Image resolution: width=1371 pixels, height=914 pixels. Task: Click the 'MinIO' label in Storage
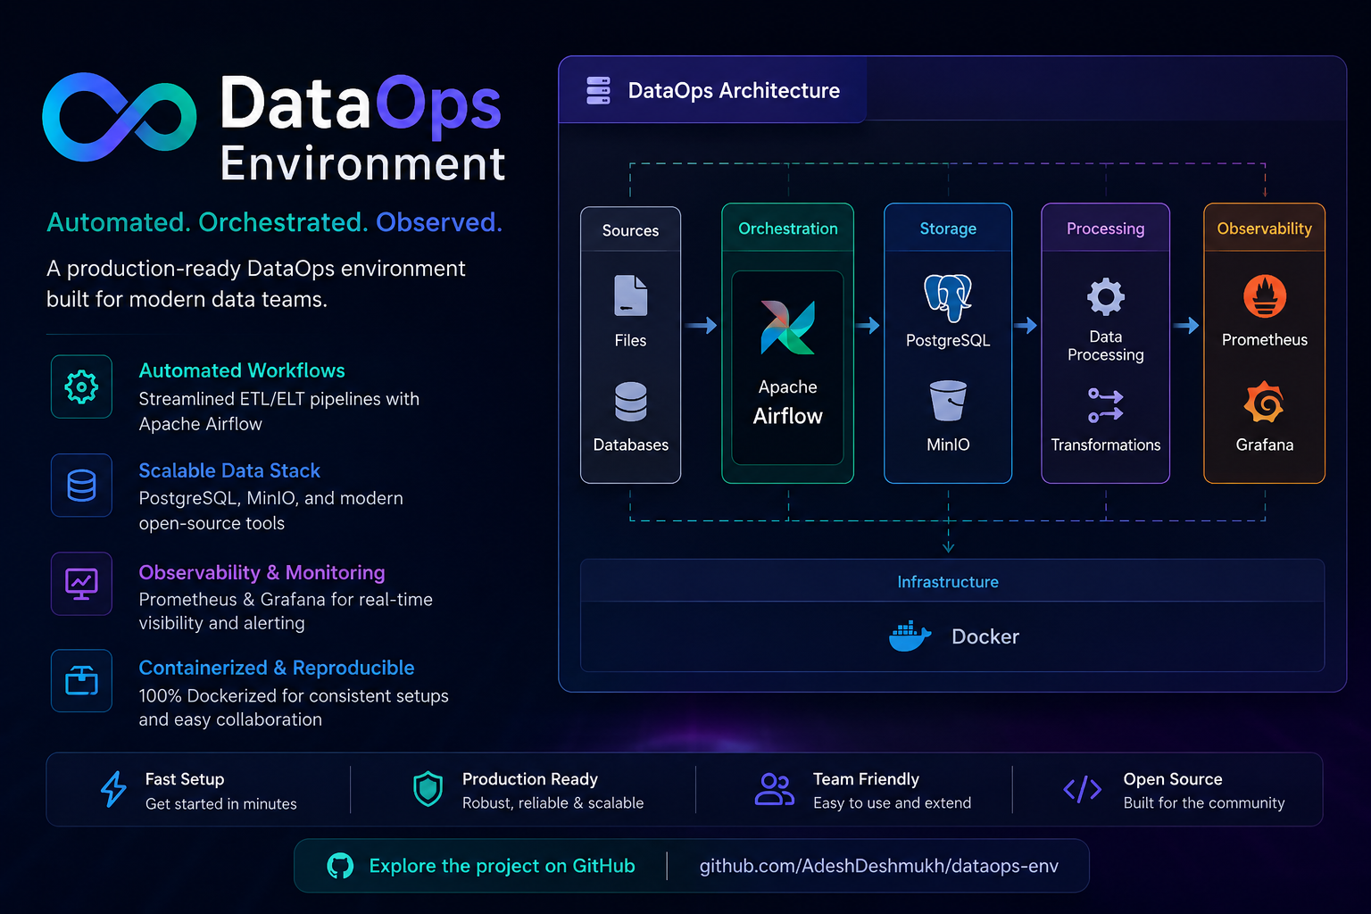point(948,445)
